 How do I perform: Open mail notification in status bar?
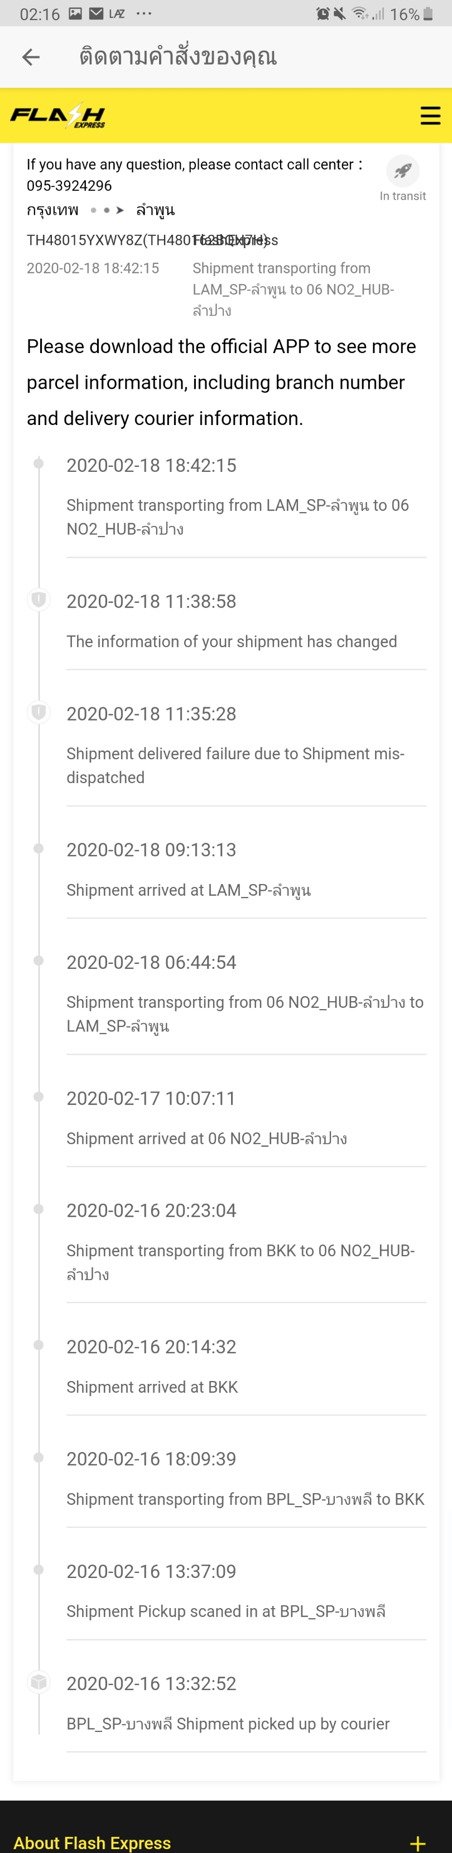(96, 14)
